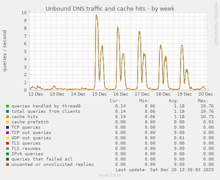Click the '20 Dec' x-axis label

click(x=206, y=94)
